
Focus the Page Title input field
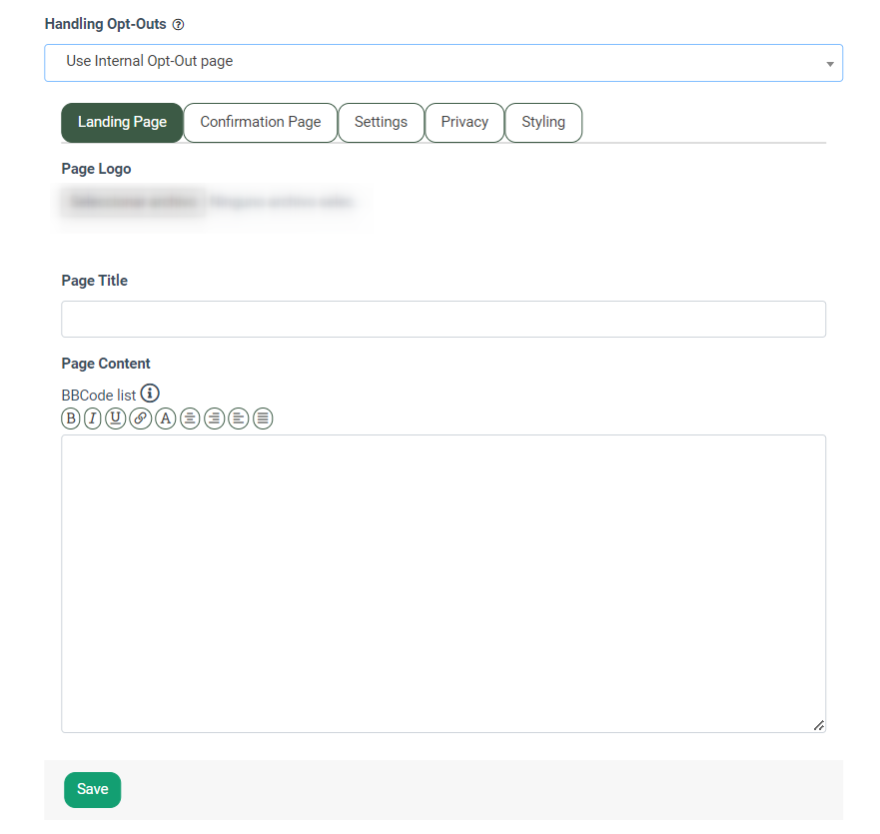(443, 320)
